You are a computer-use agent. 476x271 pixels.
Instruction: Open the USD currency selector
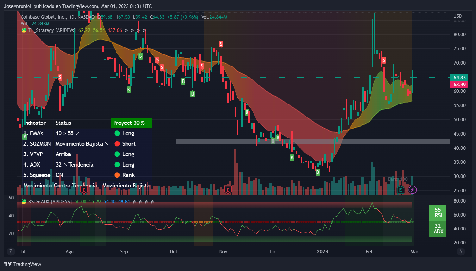point(457,16)
